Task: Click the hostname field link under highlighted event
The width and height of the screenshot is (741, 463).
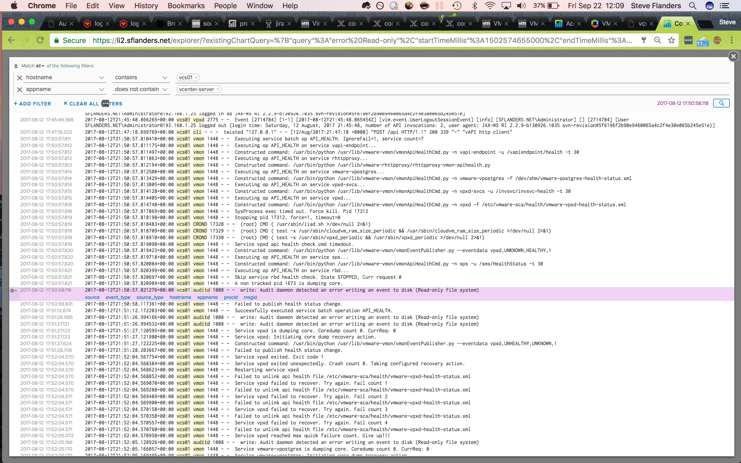Action: [180, 297]
